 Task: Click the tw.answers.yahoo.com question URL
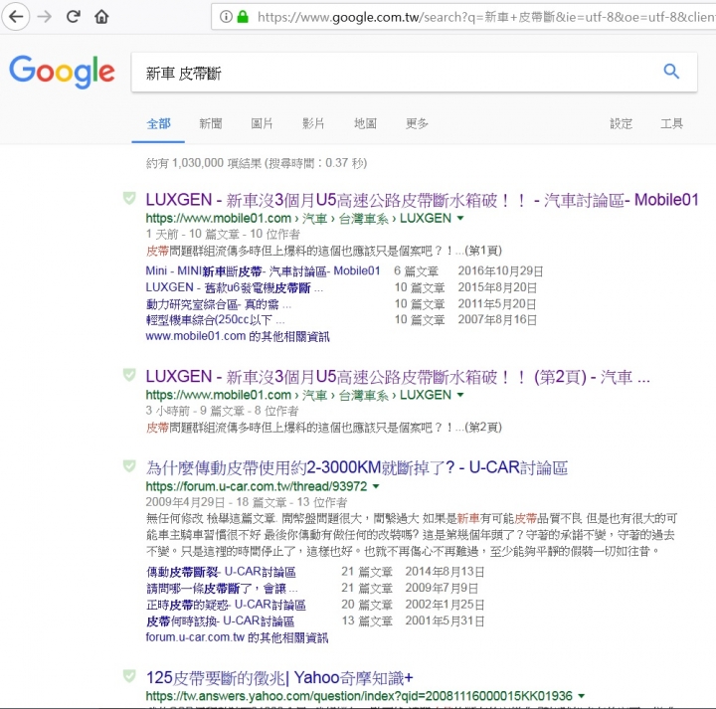click(359, 696)
